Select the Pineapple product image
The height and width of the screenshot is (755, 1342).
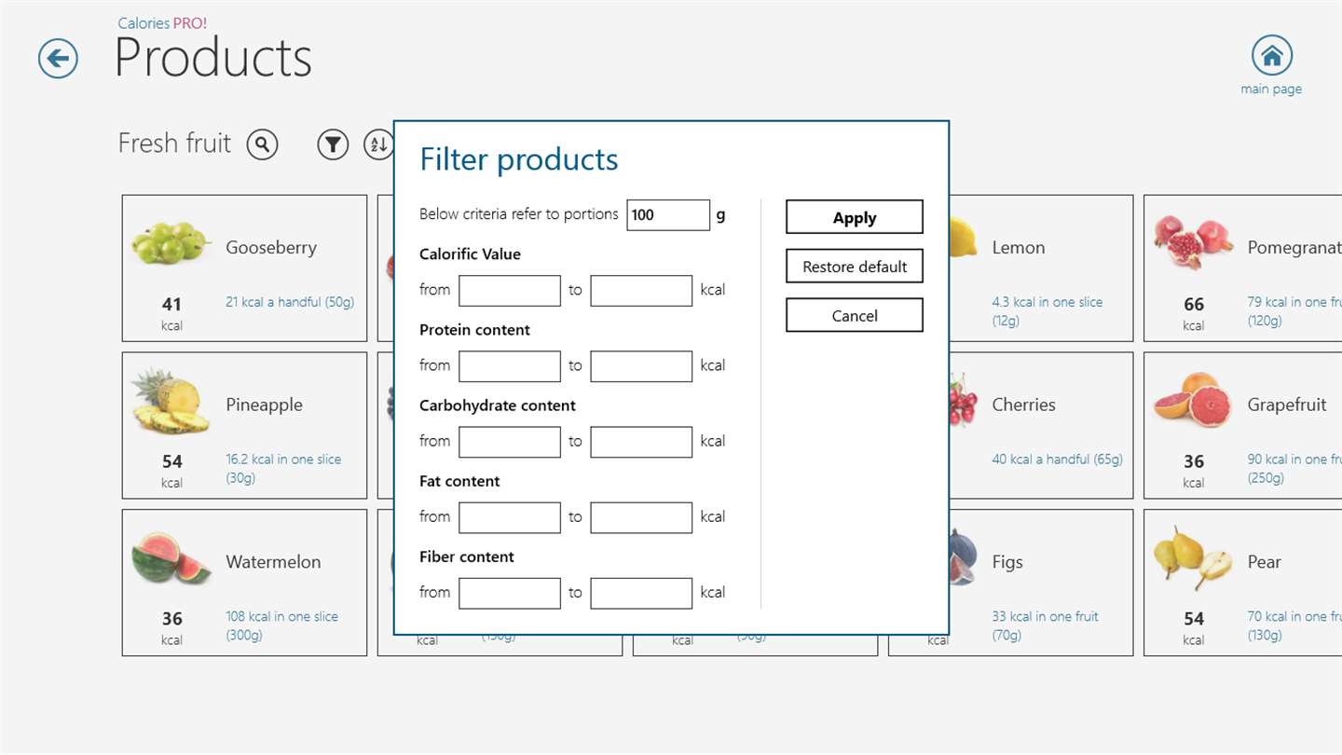pyautogui.click(x=170, y=403)
